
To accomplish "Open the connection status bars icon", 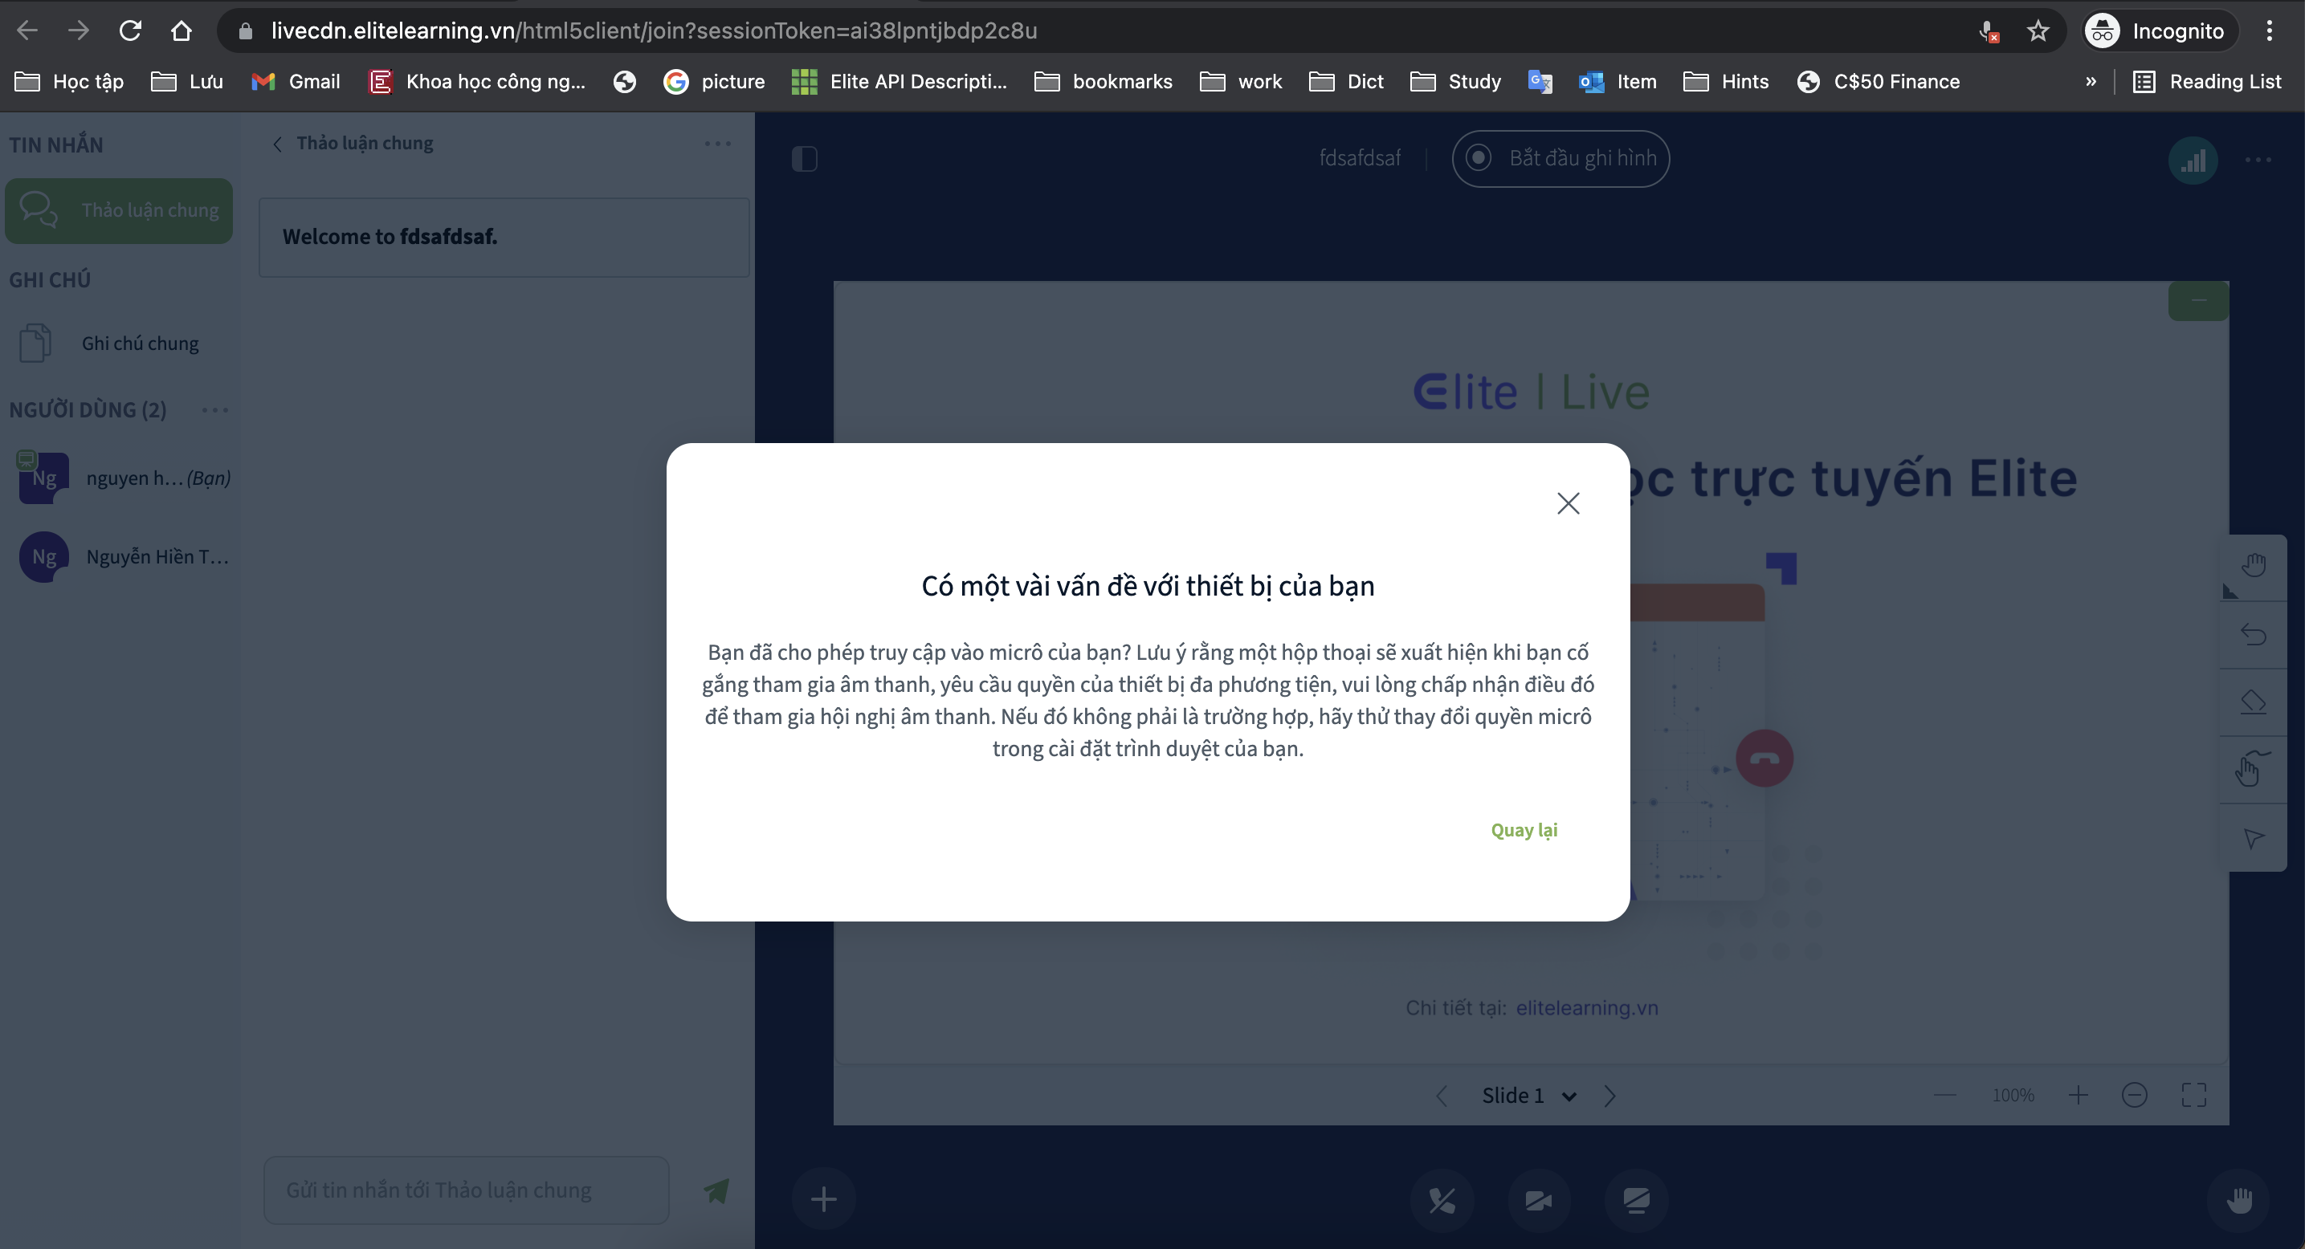I will click(2193, 161).
